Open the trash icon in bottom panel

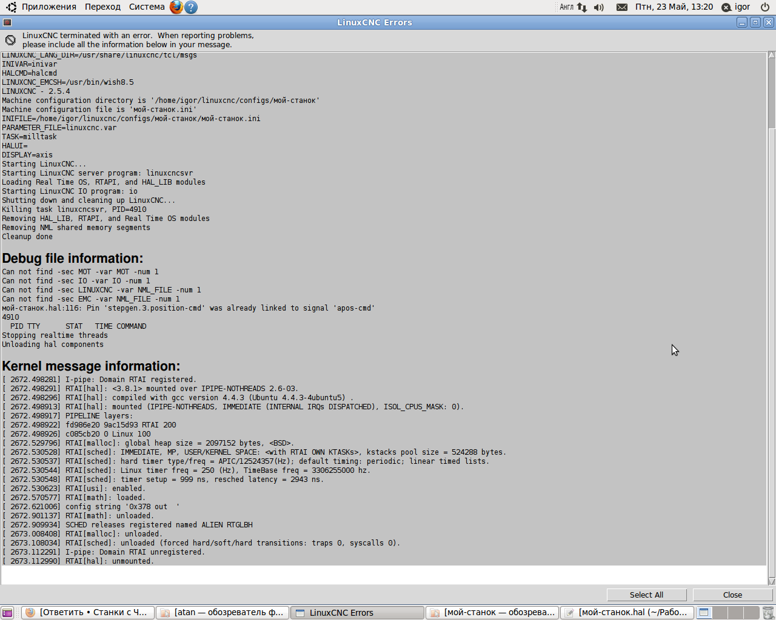pos(768,612)
